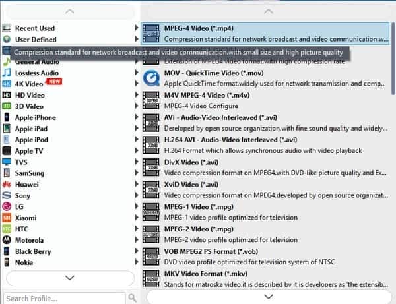Click the Apple iPhone category icon
The width and height of the screenshot is (396, 304).
click(x=7, y=117)
